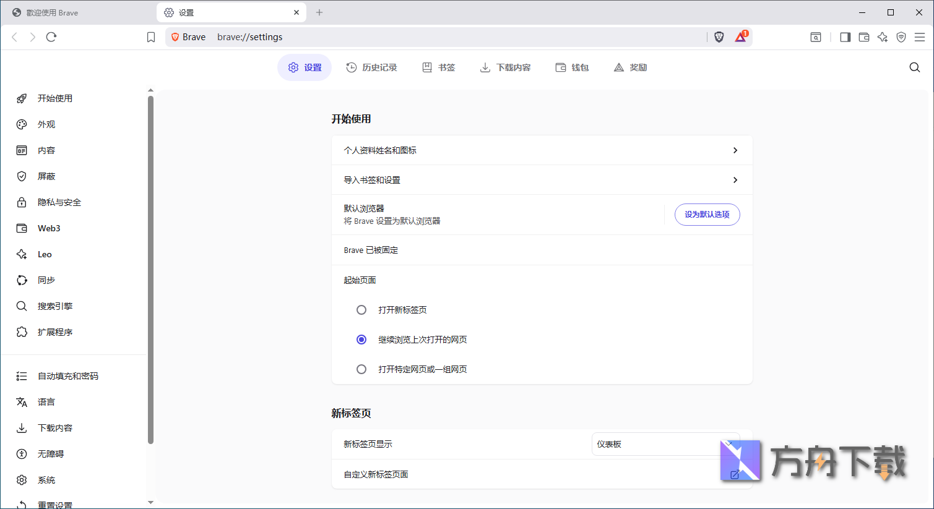The height and width of the screenshot is (509, 934).
Task: Expand 导入书签和设置 settings row
Action: tap(542, 179)
